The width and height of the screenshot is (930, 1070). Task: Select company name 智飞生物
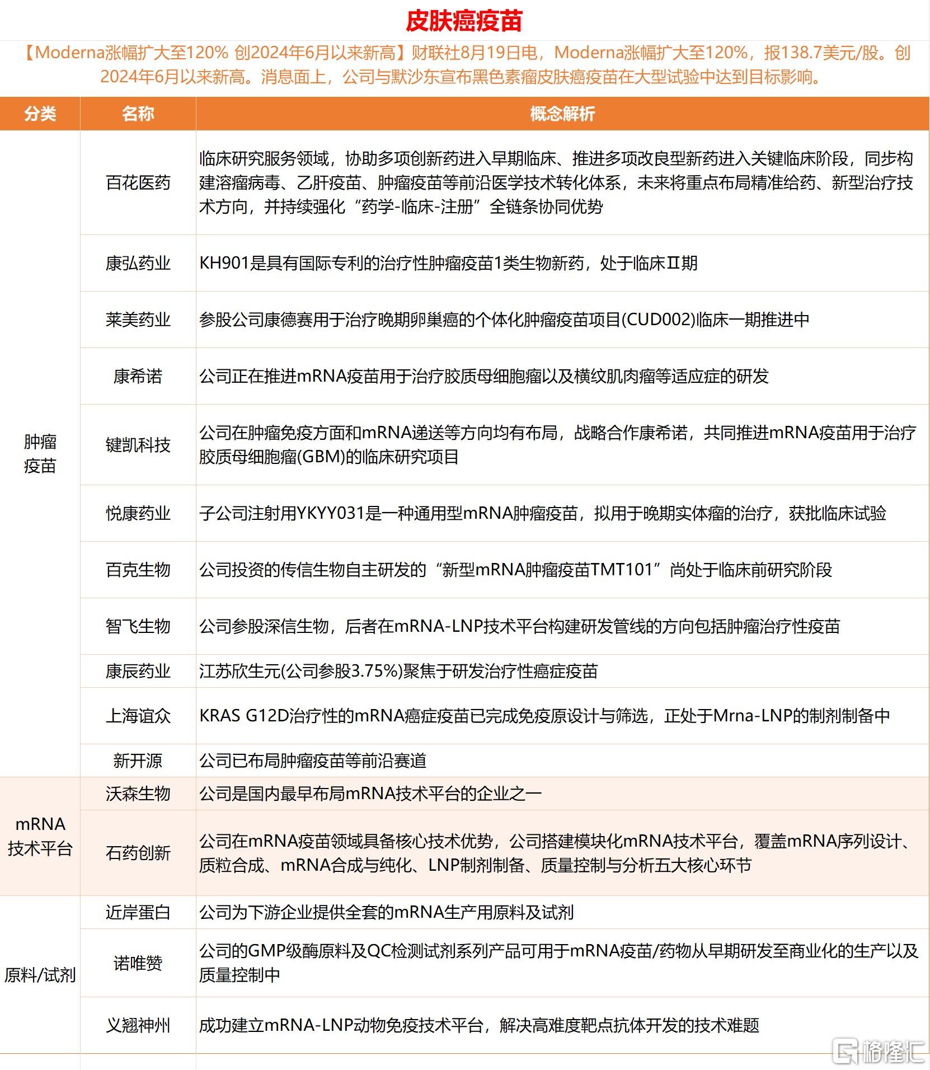pos(138,626)
